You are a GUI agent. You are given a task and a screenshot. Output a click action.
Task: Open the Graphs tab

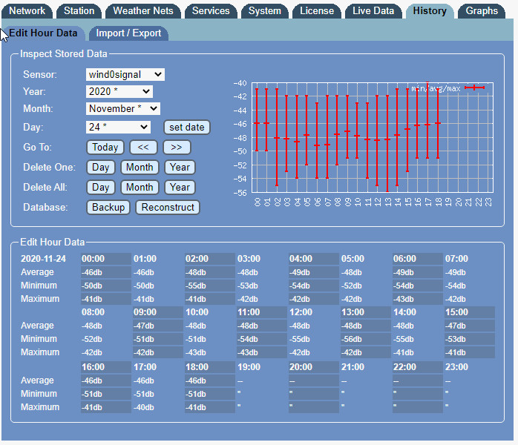[482, 11]
